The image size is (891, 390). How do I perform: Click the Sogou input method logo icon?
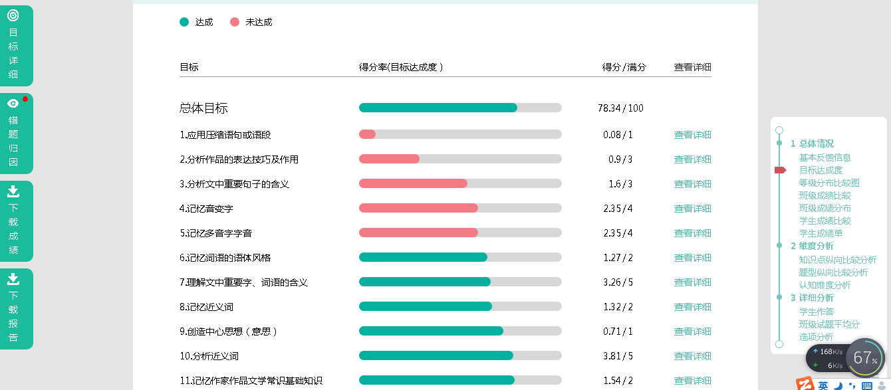point(805,385)
